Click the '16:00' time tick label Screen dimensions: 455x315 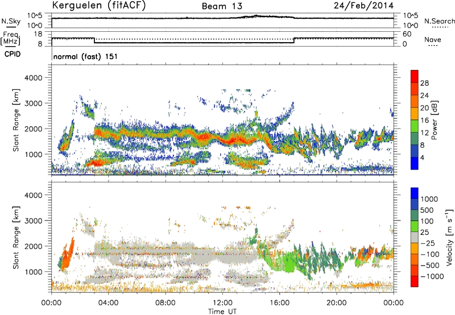pos(279,303)
